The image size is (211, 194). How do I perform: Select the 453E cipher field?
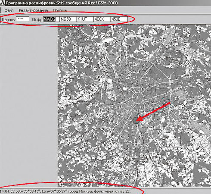click(x=119, y=19)
